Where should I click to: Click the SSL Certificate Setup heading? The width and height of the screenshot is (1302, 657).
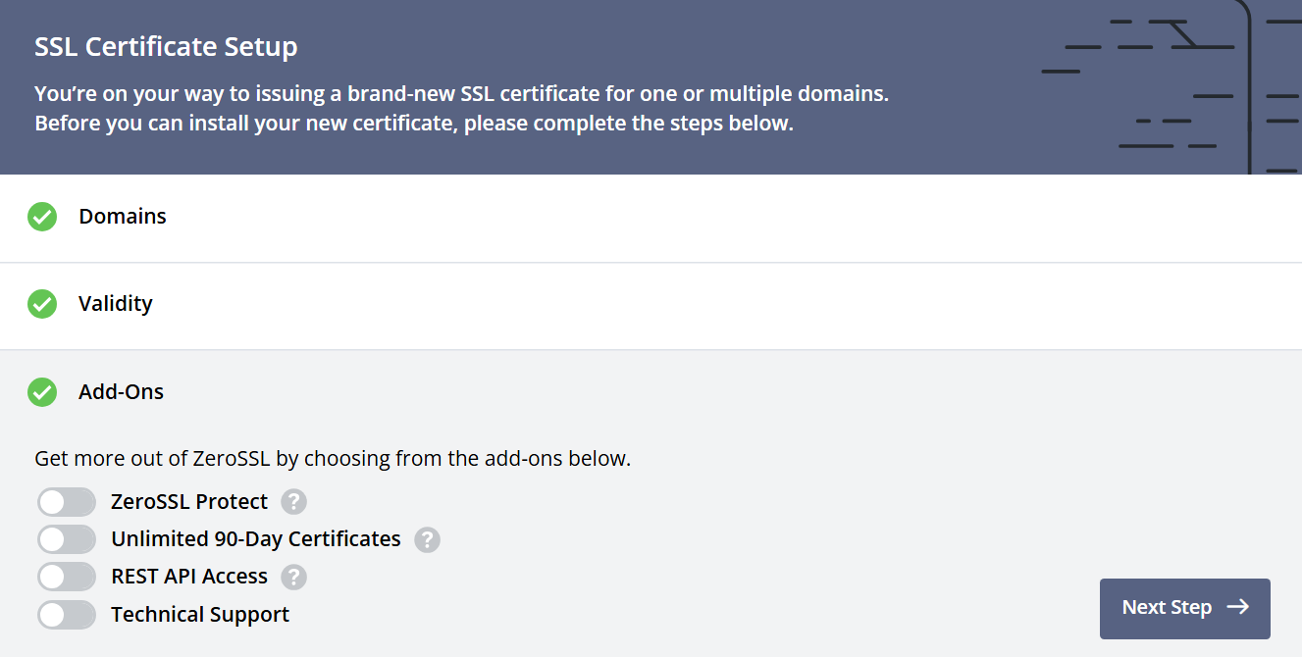click(166, 46)
